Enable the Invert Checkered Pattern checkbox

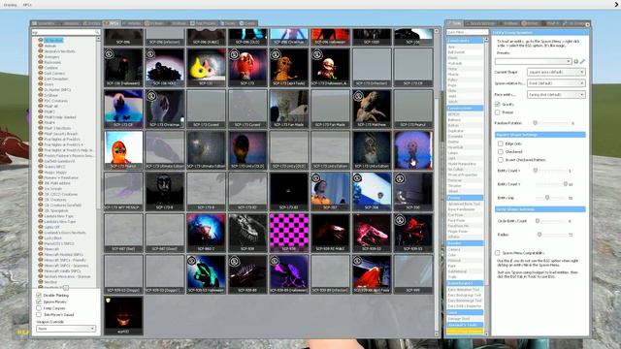(x=501, y=160)
